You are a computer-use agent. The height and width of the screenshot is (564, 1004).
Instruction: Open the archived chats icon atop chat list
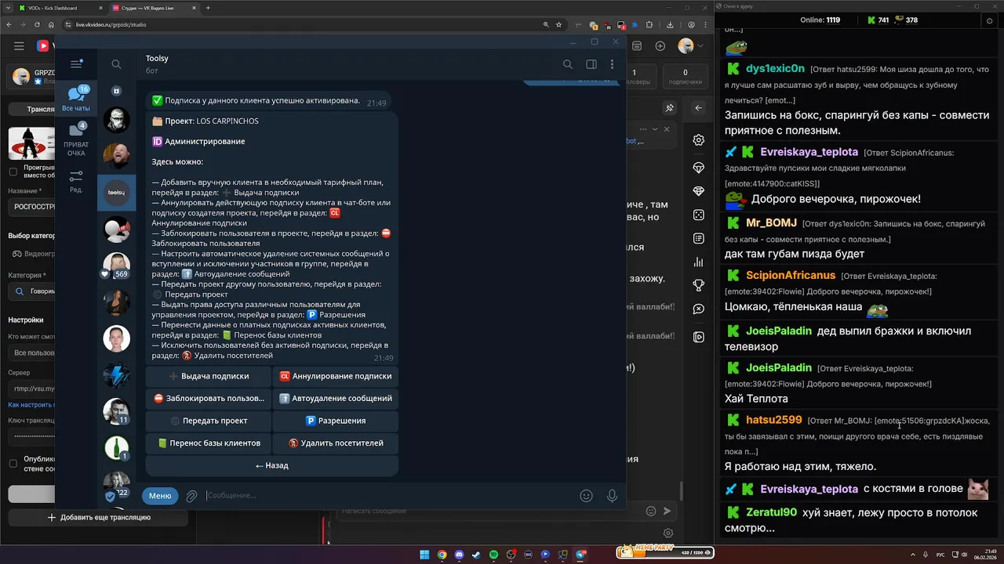tap(116, 91)
